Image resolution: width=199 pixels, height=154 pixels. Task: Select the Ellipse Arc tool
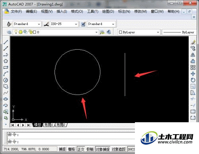pyautogui.click(x=6, y=106)
